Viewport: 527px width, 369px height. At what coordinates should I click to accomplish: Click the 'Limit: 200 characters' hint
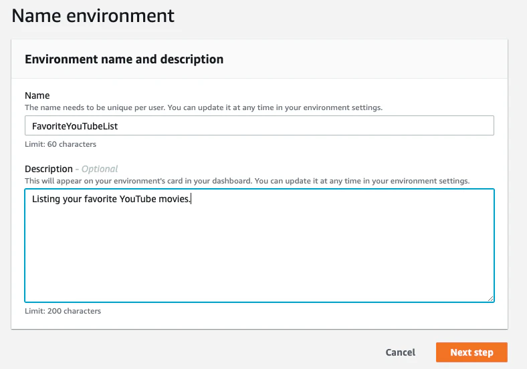(x=63, y=311)
